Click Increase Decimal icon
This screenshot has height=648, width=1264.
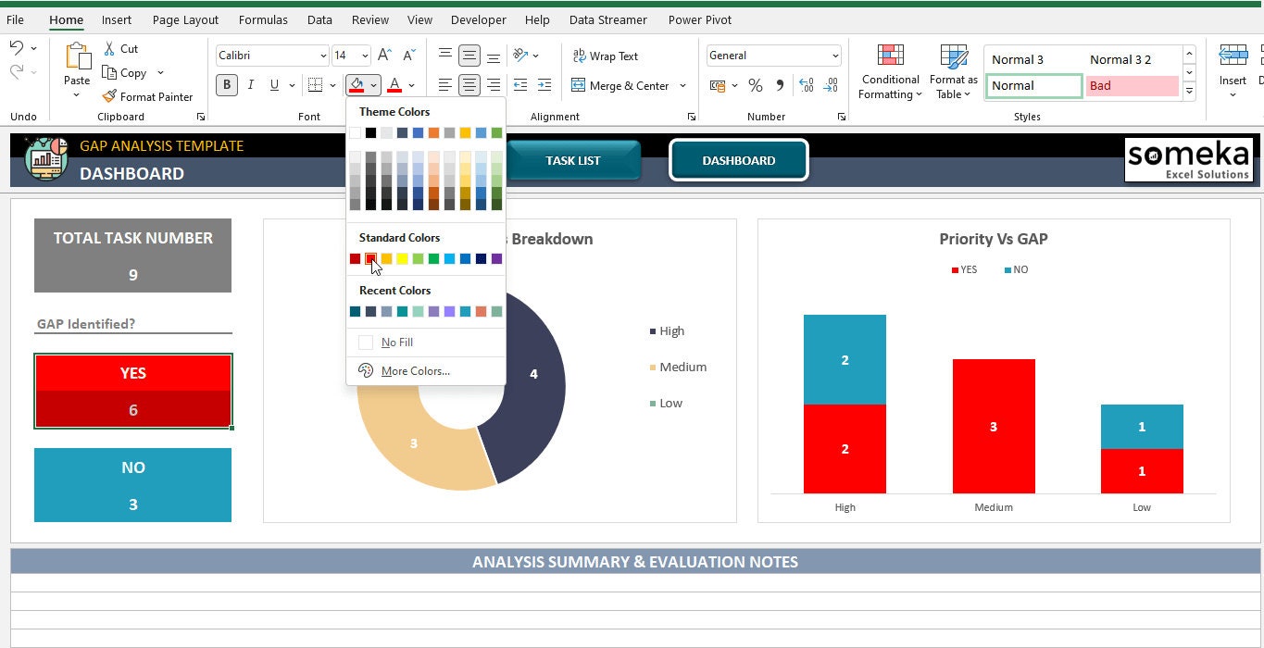(x=806, y=85)
